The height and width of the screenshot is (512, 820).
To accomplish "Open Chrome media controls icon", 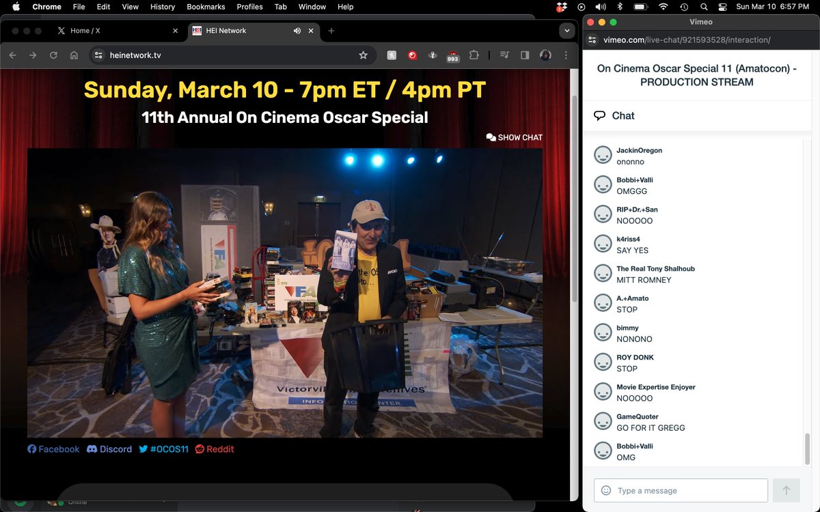I will (504, 55).
